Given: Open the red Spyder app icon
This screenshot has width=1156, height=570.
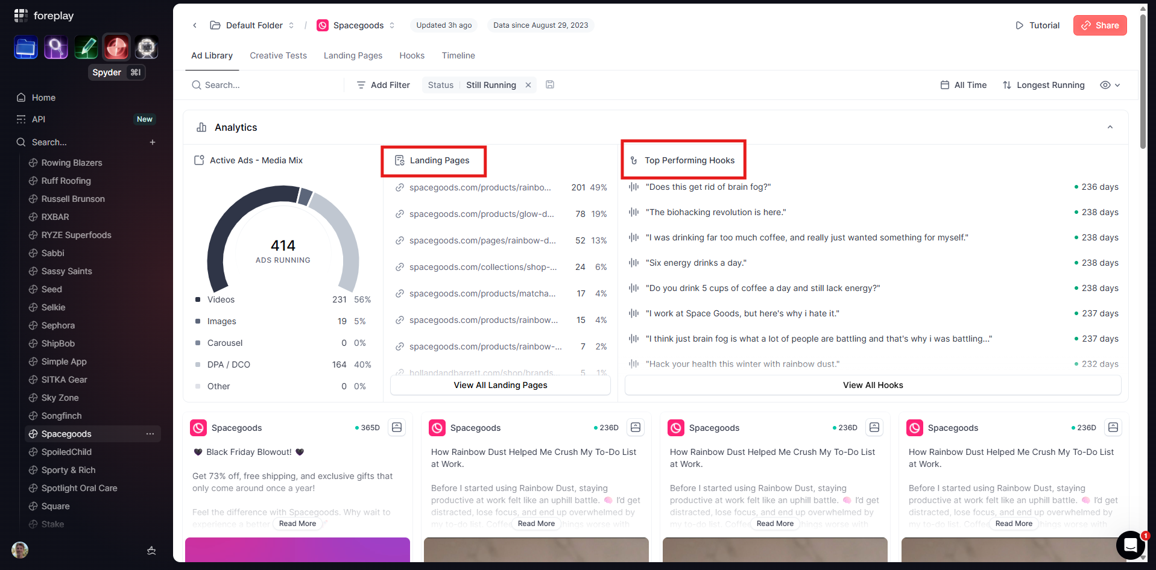Looking at the screenshot, I should [116, 48].
